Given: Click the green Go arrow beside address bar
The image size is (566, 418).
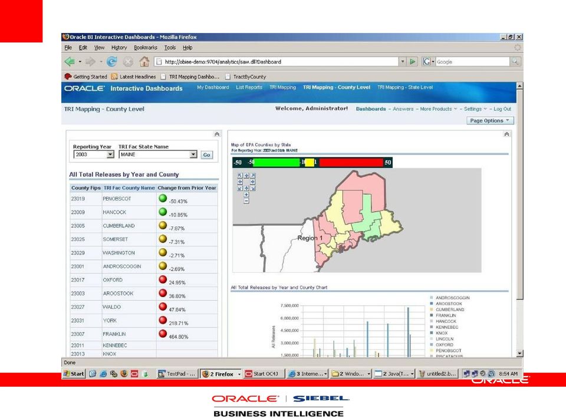Looking at the screenshot, I should (x=412, y=62).
